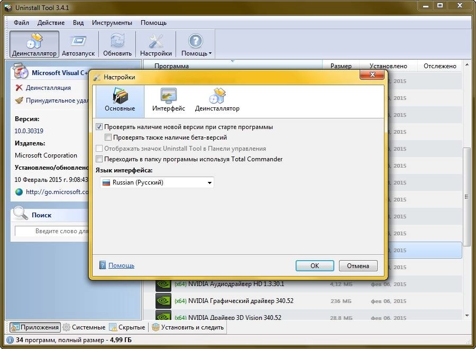
Task: Click Принудительное удаление in left panel
Action: [x=57, y=100]
